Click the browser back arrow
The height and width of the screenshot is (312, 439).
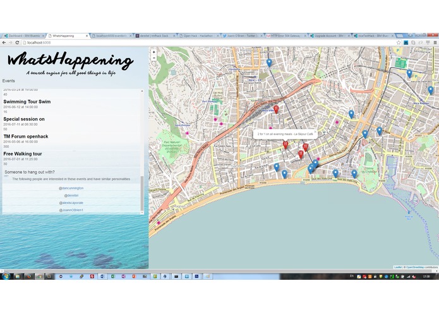point(4,42)
